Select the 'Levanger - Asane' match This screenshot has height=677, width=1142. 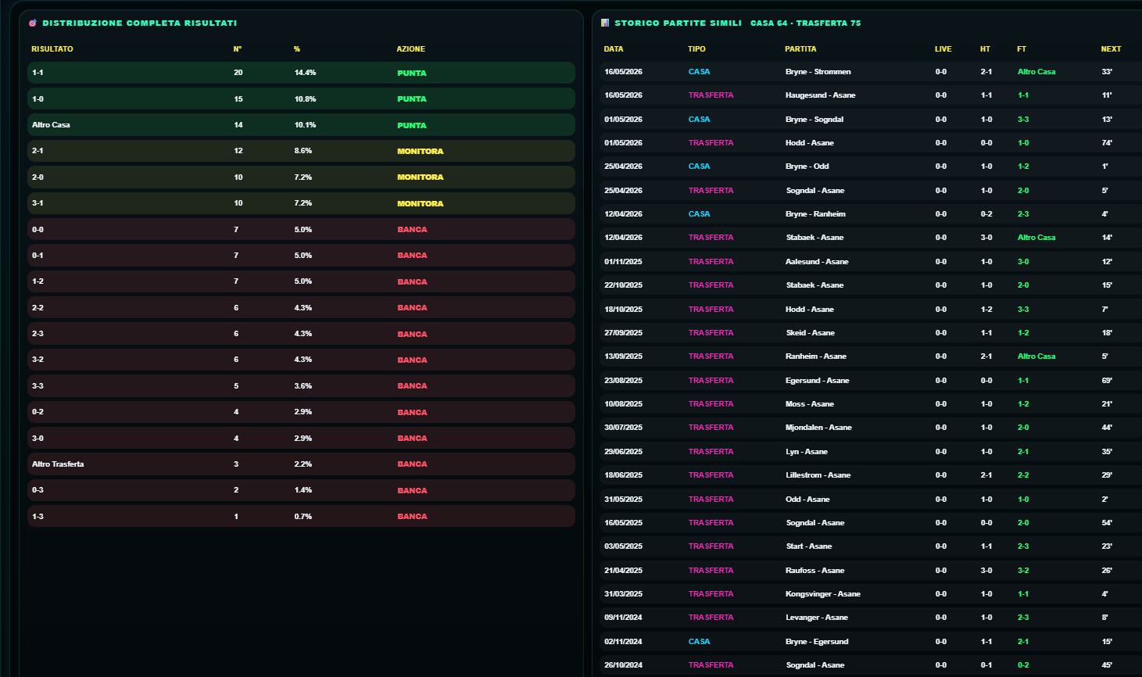(817, 618)
